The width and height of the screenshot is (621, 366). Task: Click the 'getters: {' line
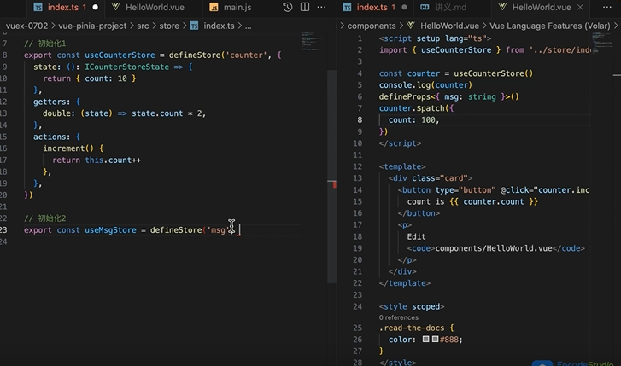(56, 102)
